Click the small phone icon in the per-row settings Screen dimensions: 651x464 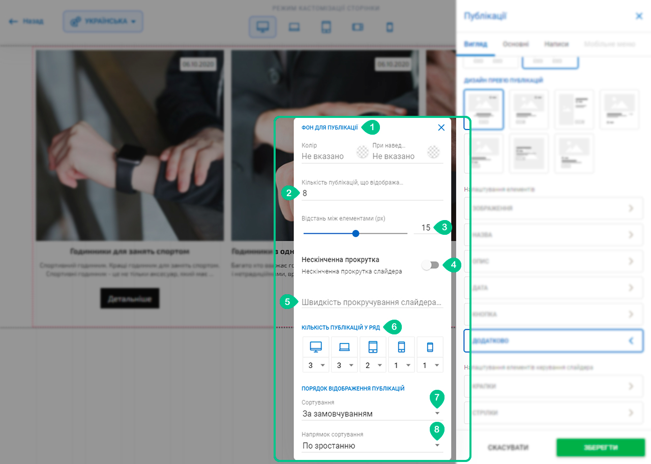point(430,347)
